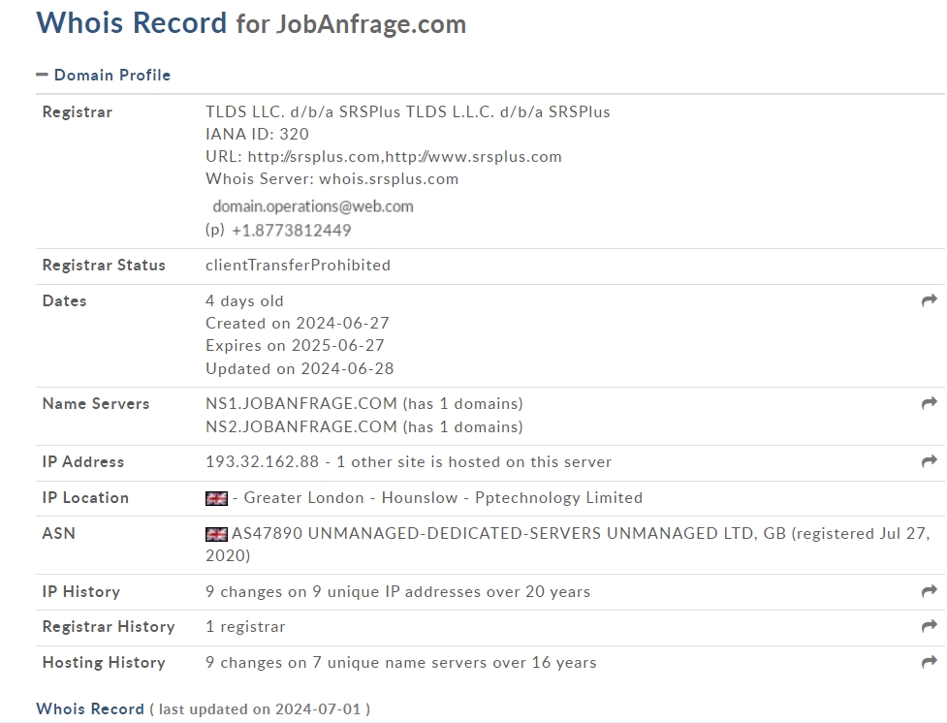The width and height of the screenshot is (947, 723).
Task: Click the Whois Record for JobAnfrage.com title
Action: pos(251,23)
